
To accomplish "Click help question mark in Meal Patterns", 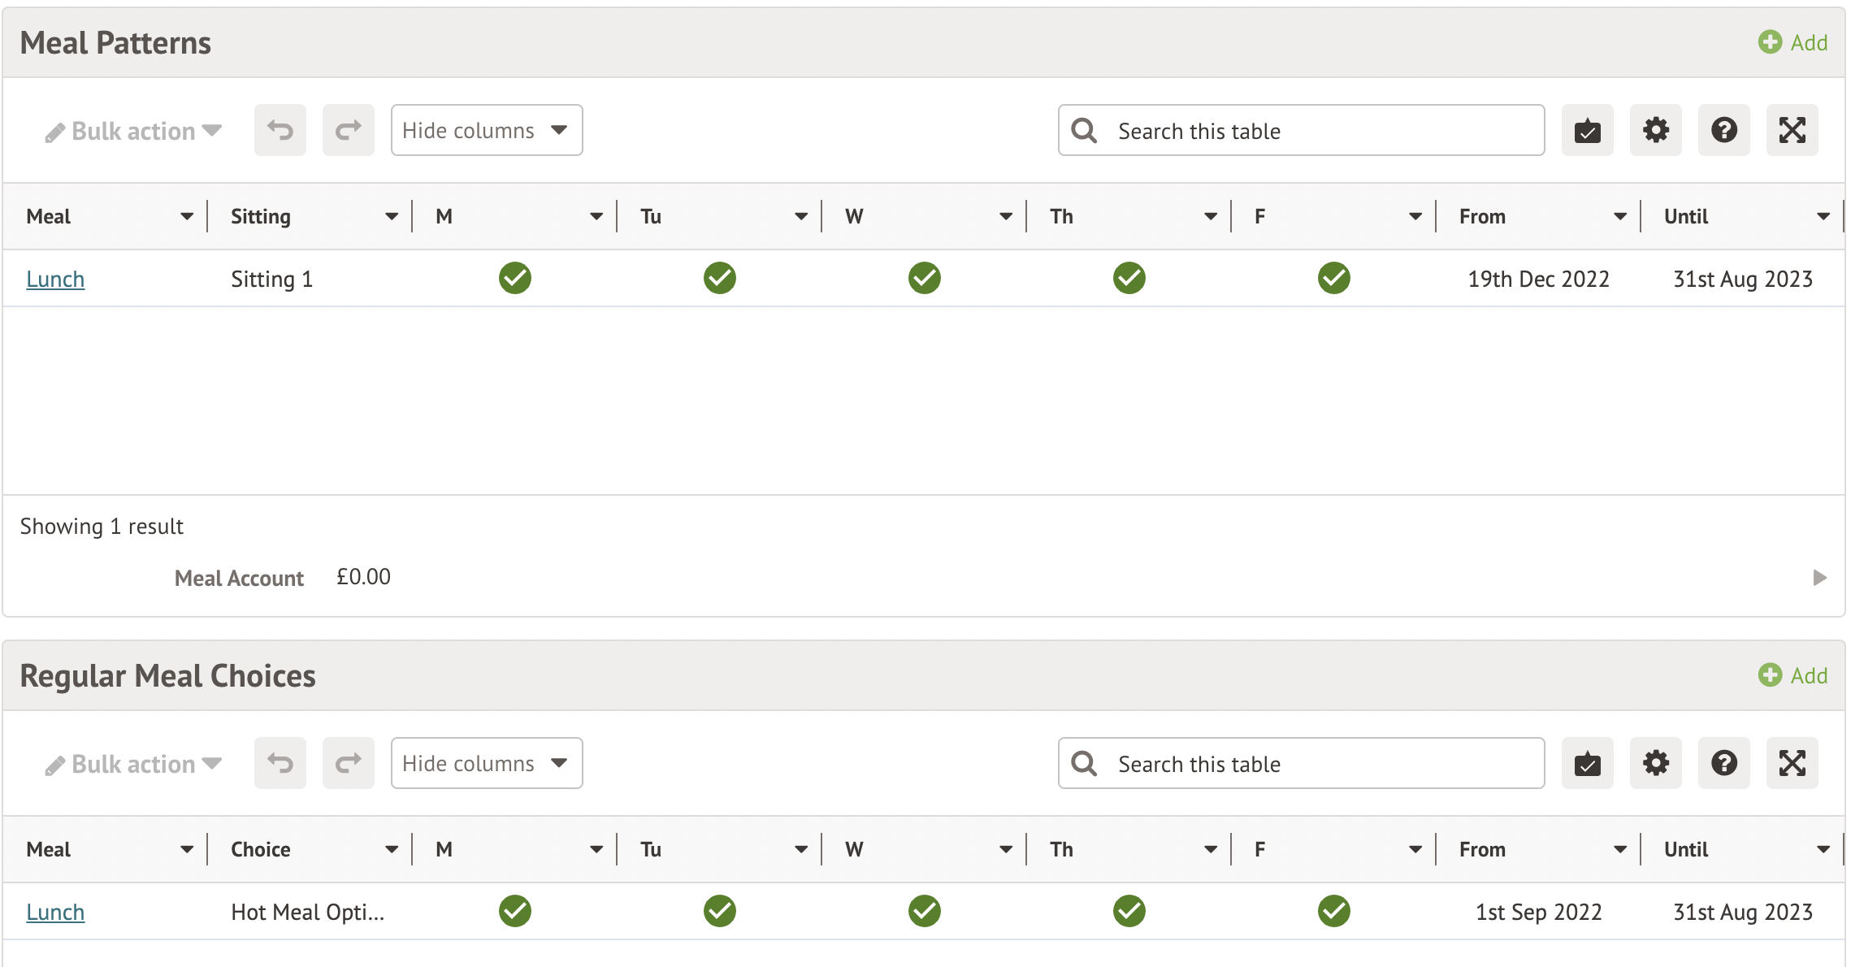I will pos(1723,130).
